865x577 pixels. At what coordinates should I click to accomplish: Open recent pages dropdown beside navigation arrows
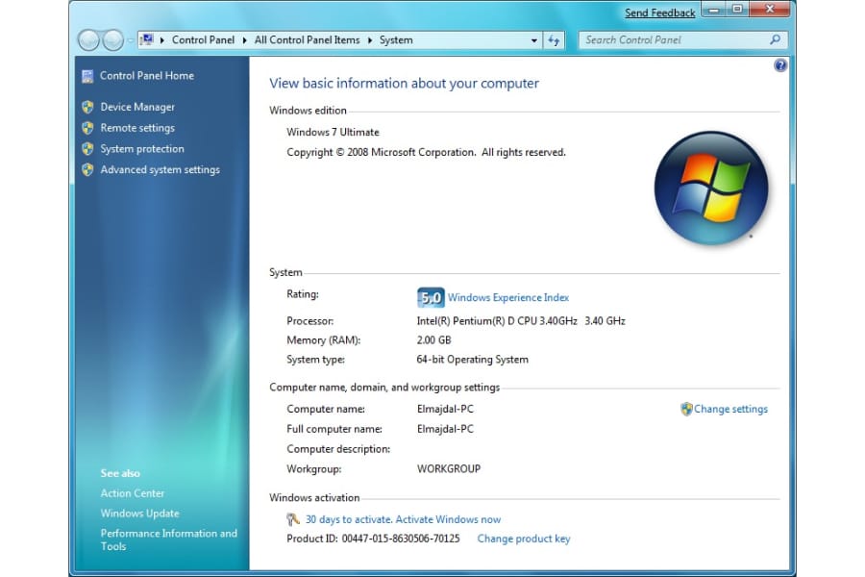(130, 40)
